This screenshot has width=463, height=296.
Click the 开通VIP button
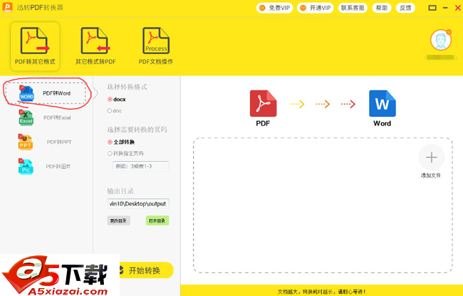(315, 8)
